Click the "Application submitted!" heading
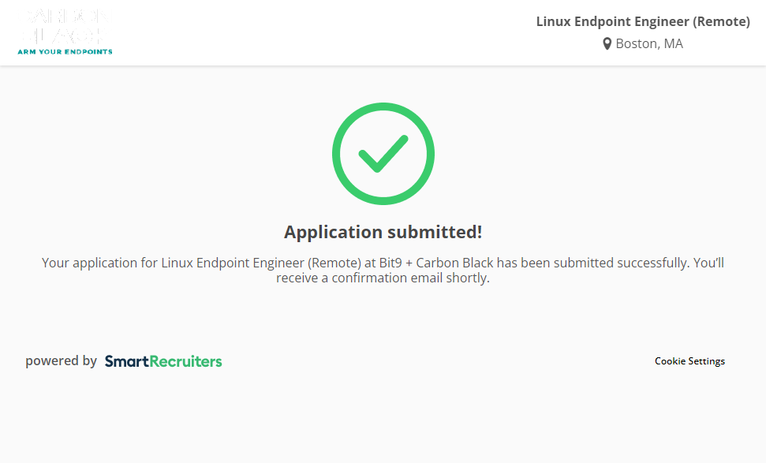Screen dimensions: 766x463 tap(383, 232)
